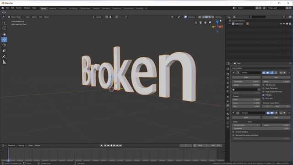Select the Rotate tool

pyautogui.click(x=4, y=45)
